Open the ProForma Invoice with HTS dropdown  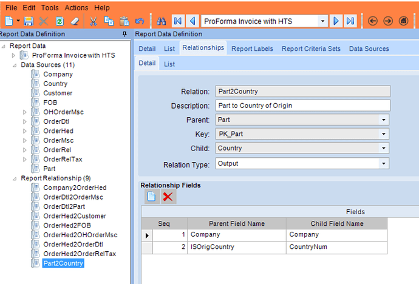(323, 21)
